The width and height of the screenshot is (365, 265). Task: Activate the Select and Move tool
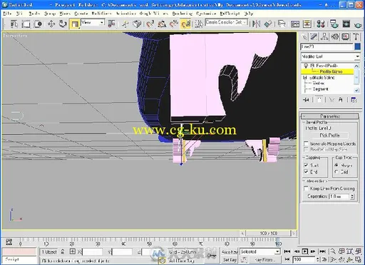[x=51, y=24]
